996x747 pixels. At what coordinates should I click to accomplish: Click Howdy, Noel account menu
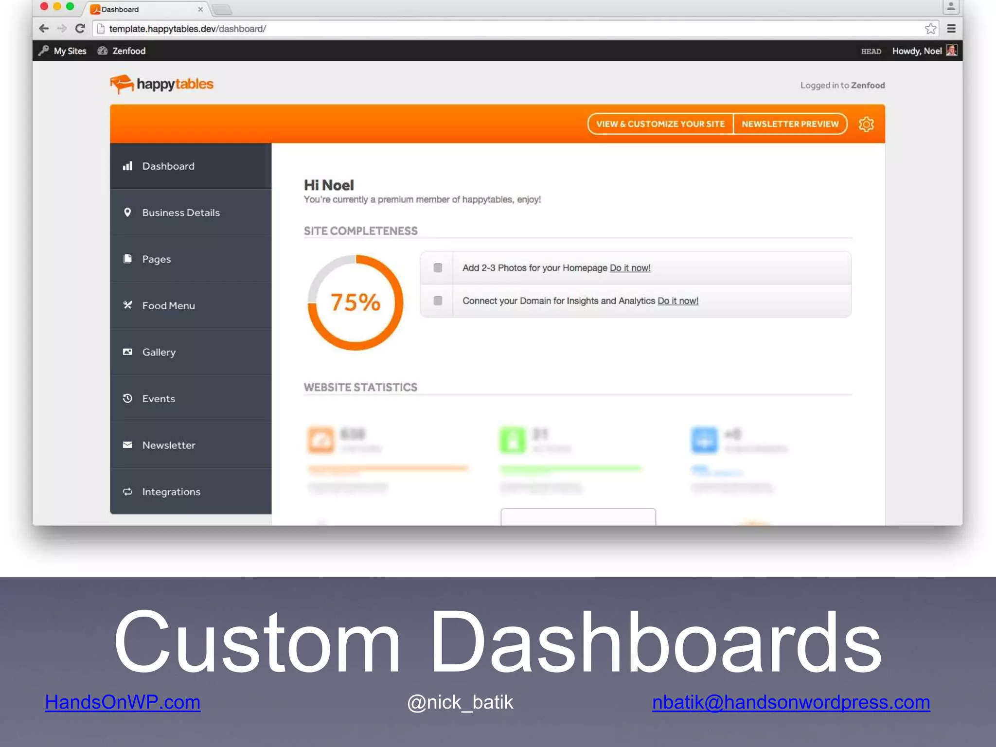tap(917, 51)
